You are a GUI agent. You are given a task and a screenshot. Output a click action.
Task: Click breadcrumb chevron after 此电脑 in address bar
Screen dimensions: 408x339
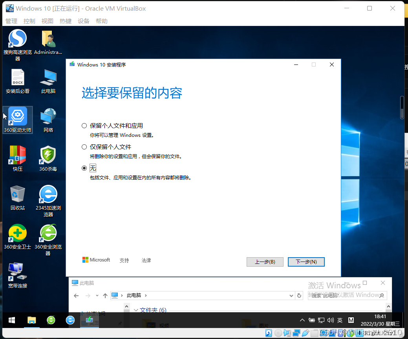146,295
